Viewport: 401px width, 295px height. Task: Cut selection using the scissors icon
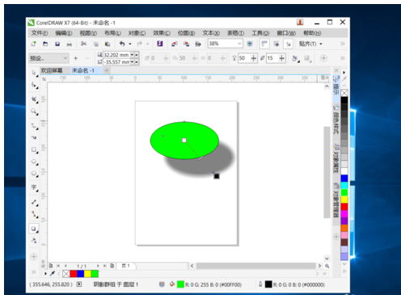[x=84, y=44]
